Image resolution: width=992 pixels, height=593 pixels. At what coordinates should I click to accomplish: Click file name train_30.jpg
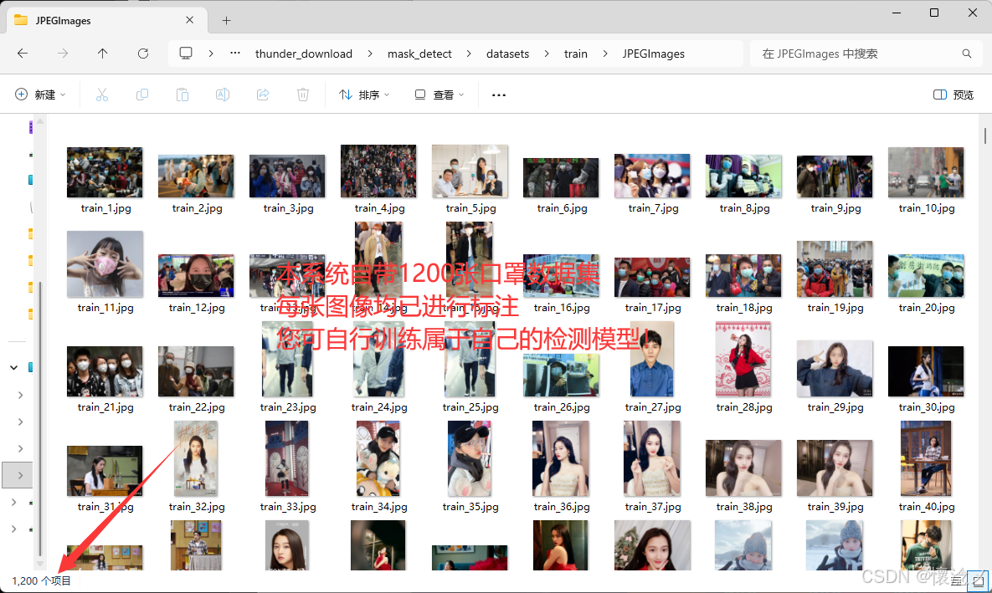point(926,407)
